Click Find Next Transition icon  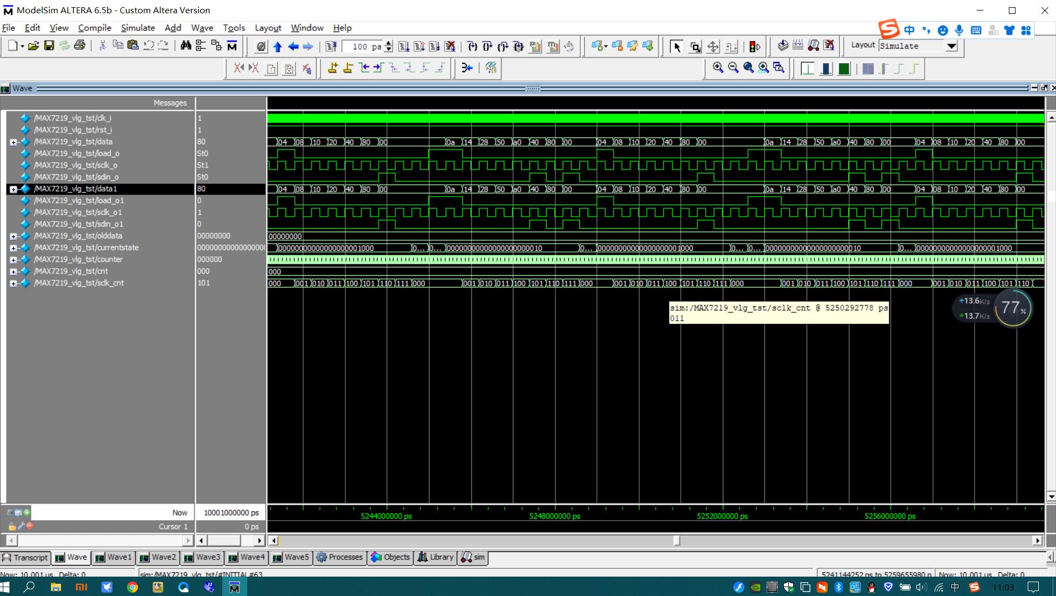379,68
